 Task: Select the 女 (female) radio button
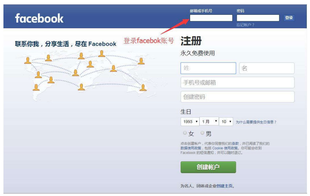click(185, 133)
